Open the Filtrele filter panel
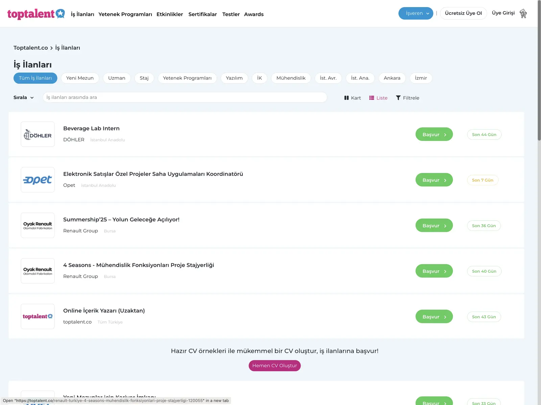The width and height of the screenshot is (541, 405). click(407, 98)
